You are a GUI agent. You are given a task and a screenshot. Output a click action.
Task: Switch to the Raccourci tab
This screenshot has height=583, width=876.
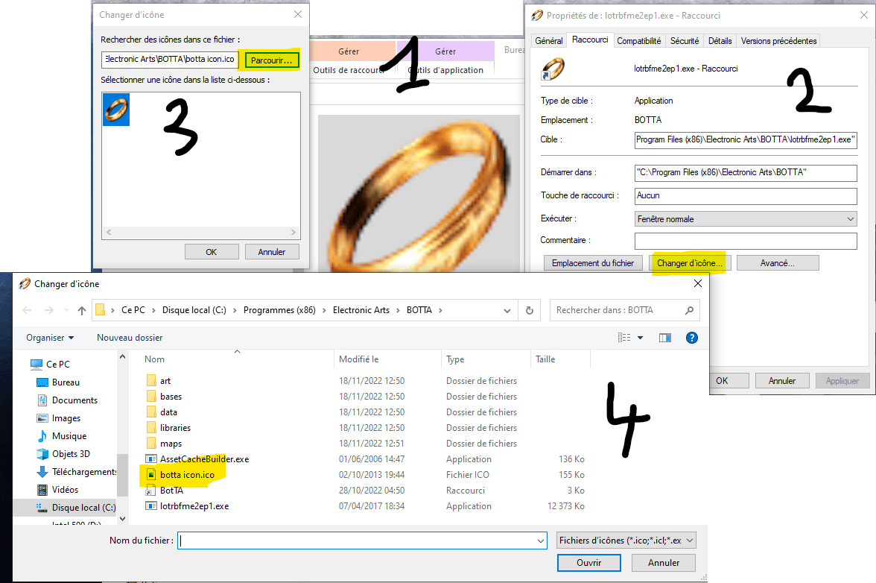click(x=590, y=40)
